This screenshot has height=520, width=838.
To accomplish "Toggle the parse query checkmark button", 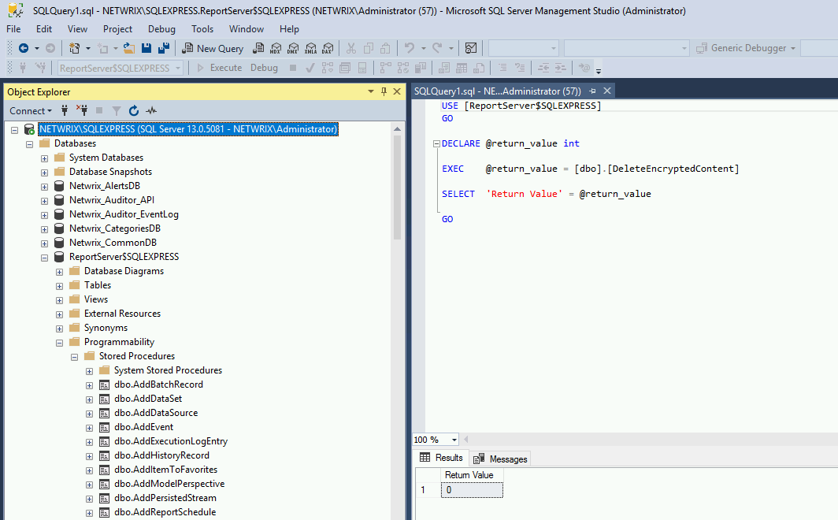I will click(x=310, y=68).
